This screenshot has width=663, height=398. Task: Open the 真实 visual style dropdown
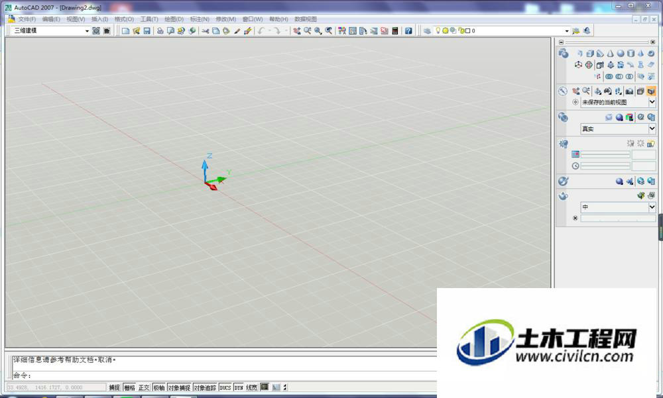[652, 129]
